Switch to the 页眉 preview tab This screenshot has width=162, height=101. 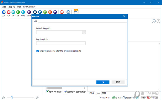(104, 93)
